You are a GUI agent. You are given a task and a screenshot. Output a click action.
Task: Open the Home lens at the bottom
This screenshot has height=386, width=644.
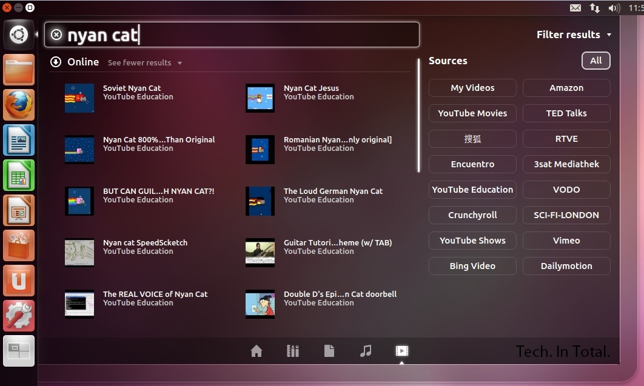pyautogui.click(x=257, y=350)
